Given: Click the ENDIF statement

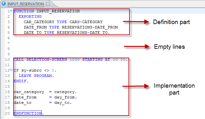Looking at the screenshot, I should 21,81.
